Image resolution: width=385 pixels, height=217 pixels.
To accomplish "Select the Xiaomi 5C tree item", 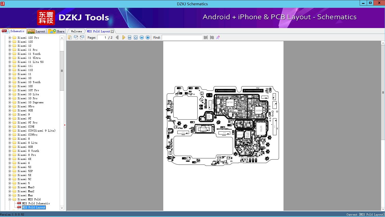I will tap(24, 179).
